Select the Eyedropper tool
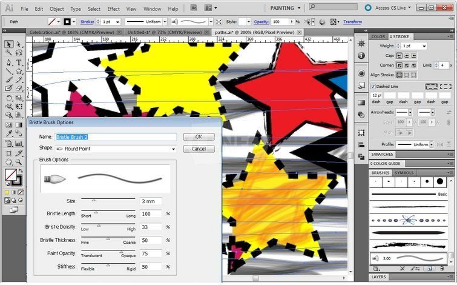 pos(8,133)
